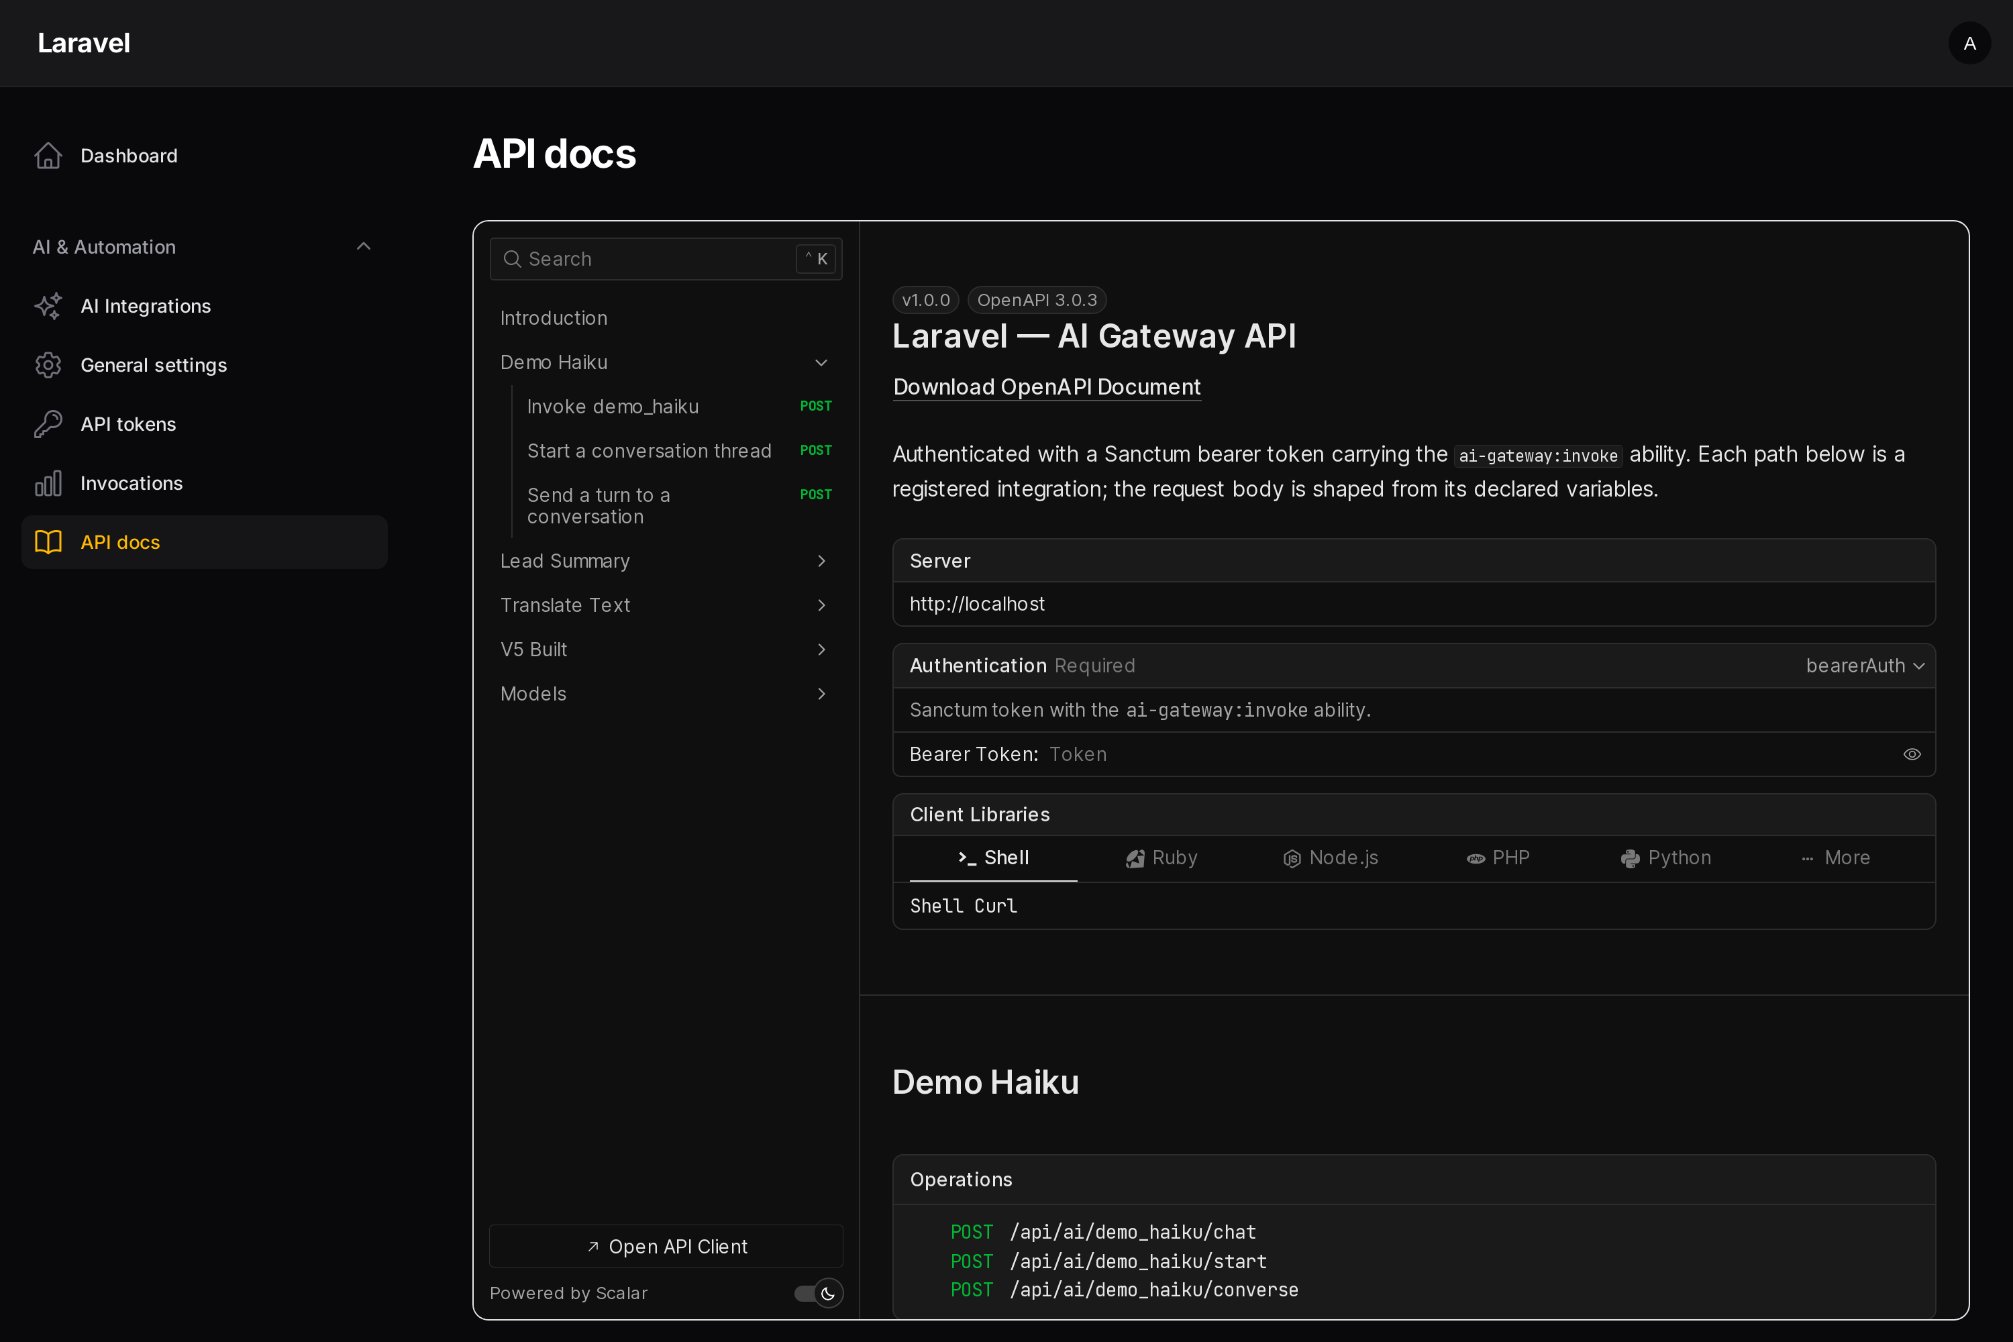The width and height of the screenshot is (2013, 1342).
Task: Expand the Translate Text group
Action: (x=821, y=605)
